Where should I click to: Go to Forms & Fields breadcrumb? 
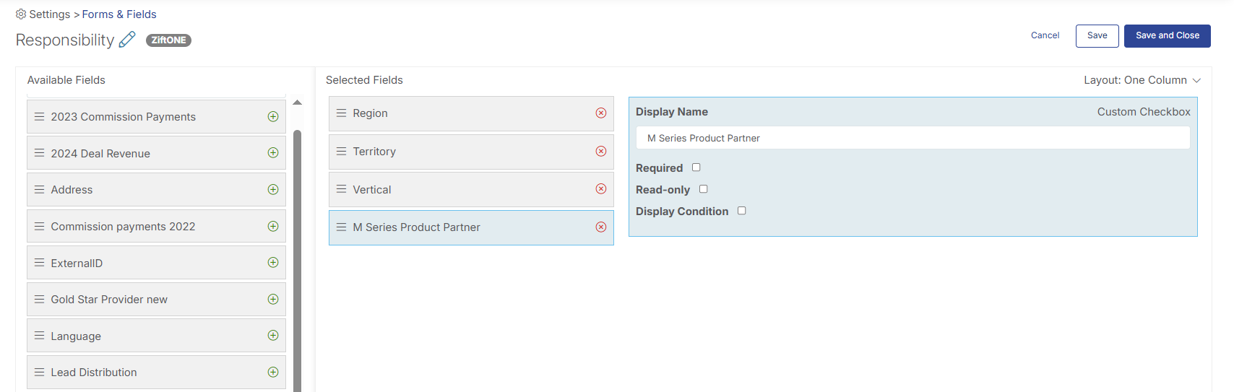[119, 14]
